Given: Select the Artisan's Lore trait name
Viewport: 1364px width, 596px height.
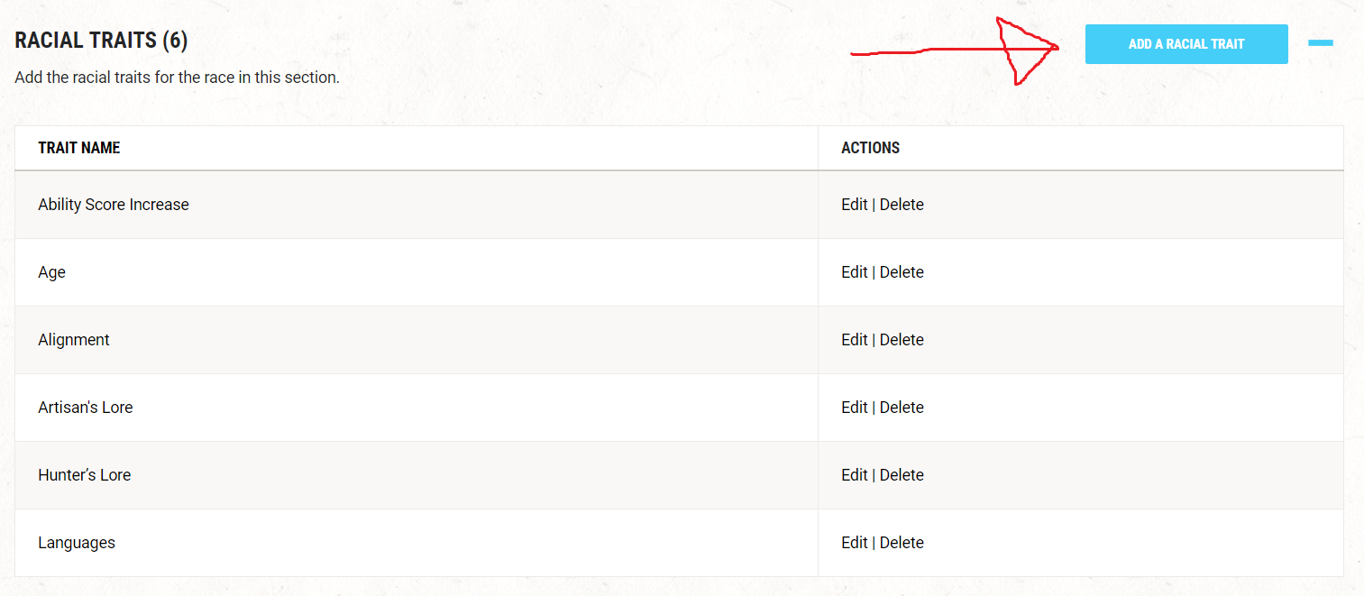Looking at the screenshot, I should click(86, 408).
